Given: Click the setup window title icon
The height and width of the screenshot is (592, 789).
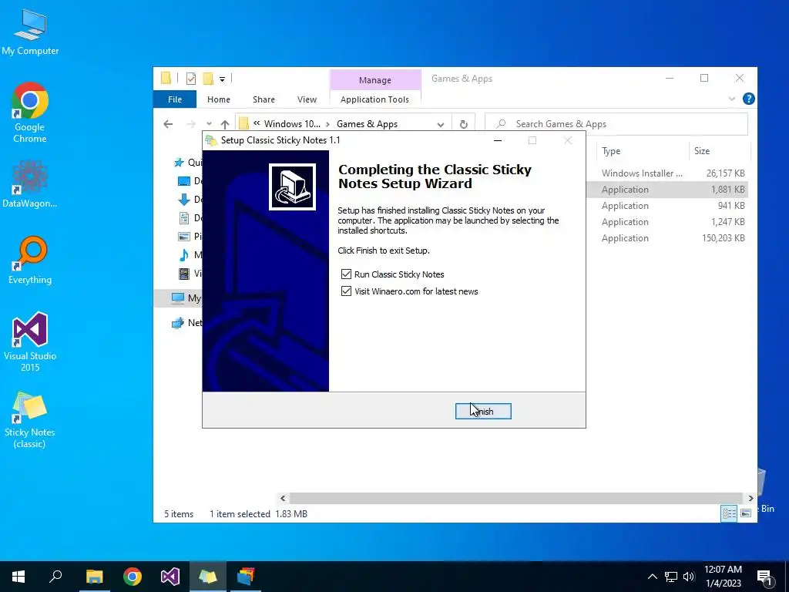Looking at the screenshot, I should [211, 140].
